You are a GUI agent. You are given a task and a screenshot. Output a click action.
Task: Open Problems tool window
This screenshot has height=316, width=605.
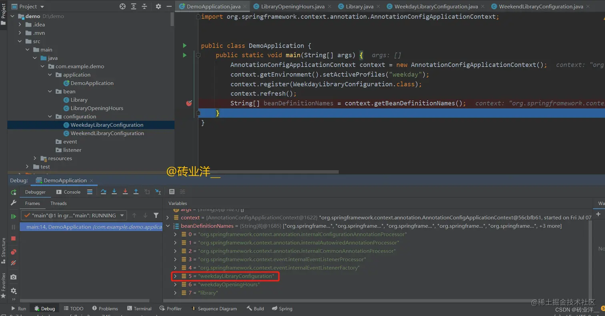coord(105,308)
